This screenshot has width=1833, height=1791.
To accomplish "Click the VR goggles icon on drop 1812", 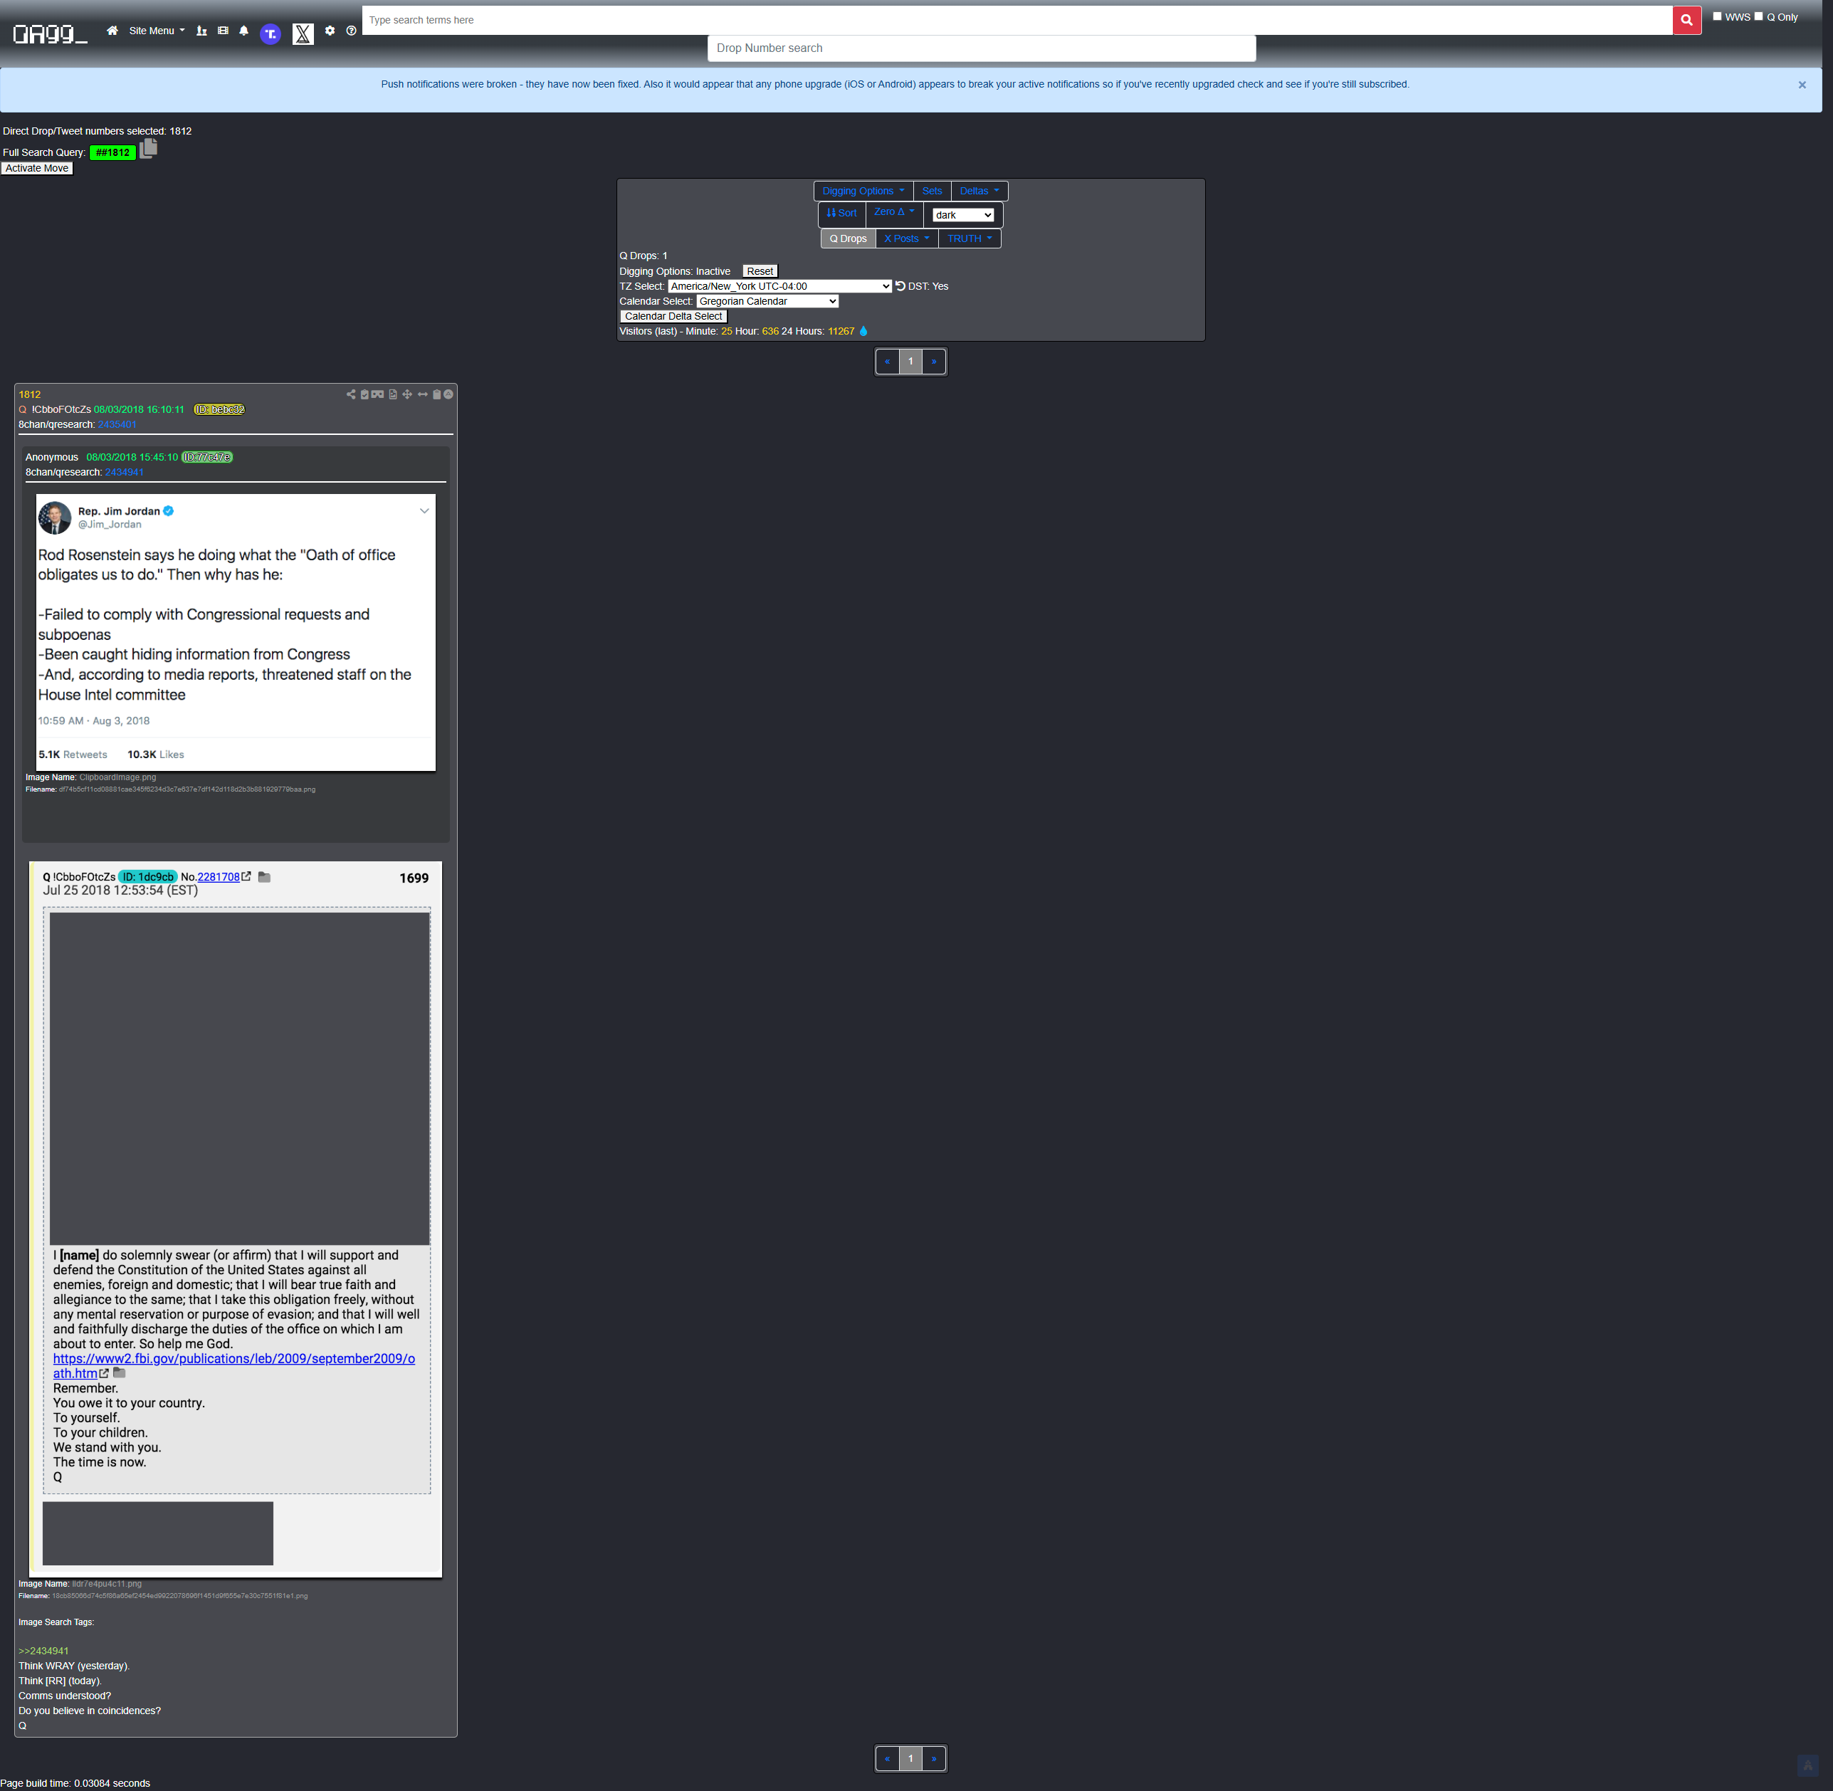I will coord(377,394).
